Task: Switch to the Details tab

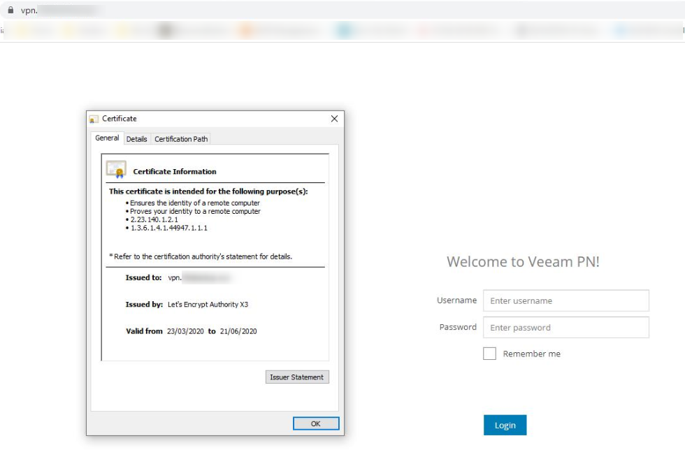Action: 136,139
